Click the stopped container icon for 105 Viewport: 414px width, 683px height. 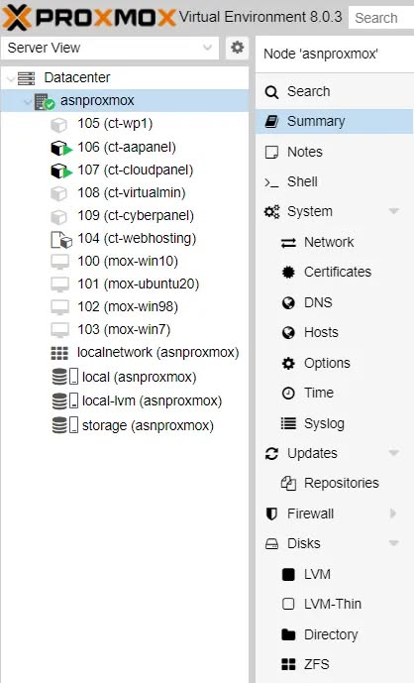coord(58,125)
